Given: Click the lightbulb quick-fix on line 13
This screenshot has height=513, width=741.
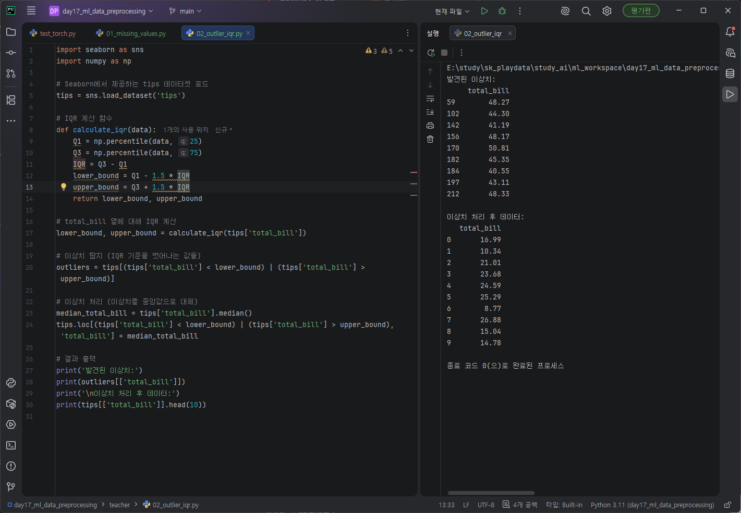Looking at the screenshot, I should [x=64, y=186].
